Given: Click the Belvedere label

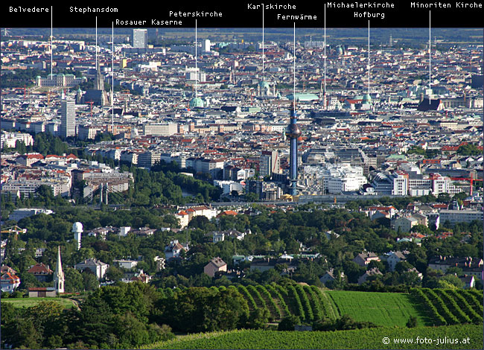Looking at the screenshot, I should coord(29,10).
